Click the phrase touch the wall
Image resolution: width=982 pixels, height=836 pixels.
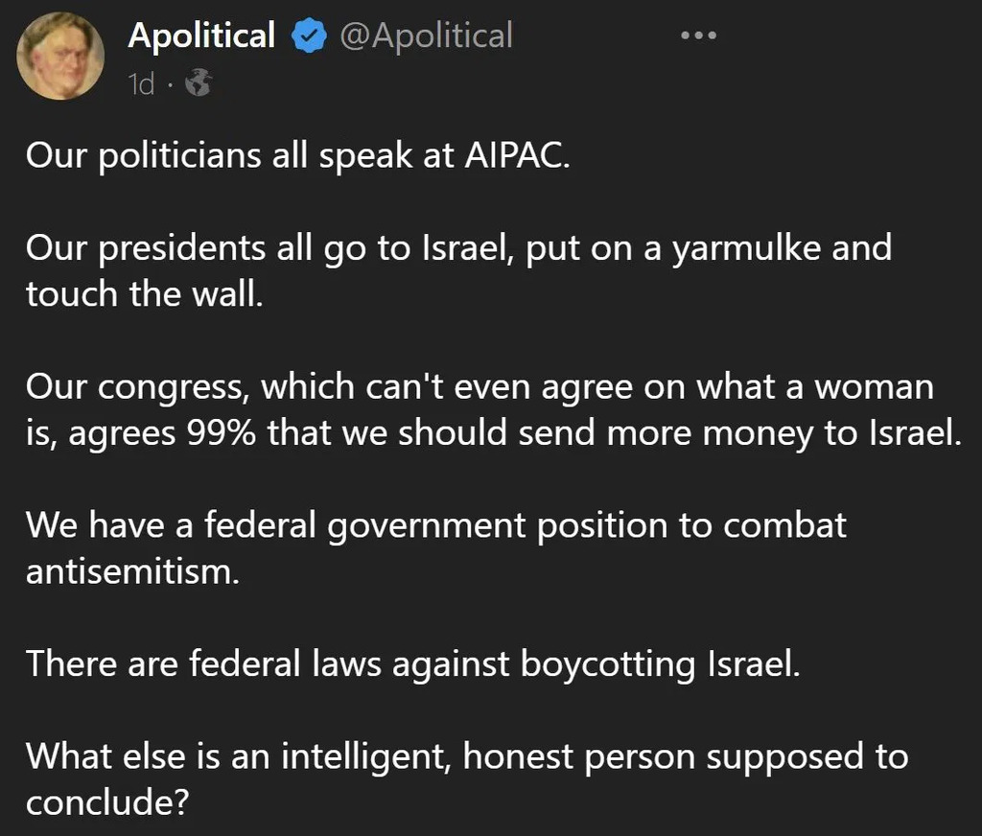click(144, 293)
